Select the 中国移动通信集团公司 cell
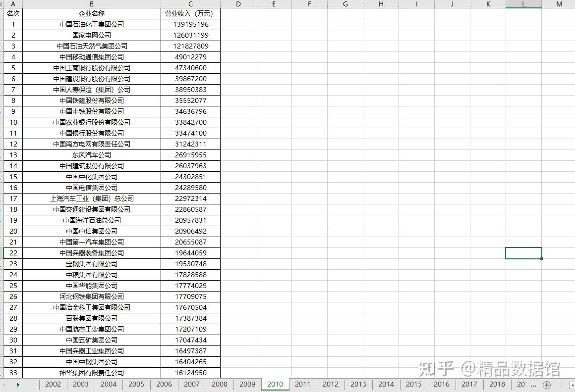575x392 pixels. (92, 57)
